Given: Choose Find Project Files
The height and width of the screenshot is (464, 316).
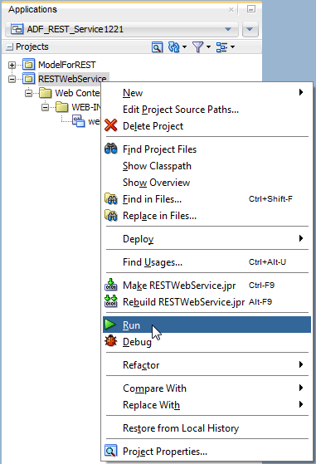Looking at the screenshot, I should (207, 149).
